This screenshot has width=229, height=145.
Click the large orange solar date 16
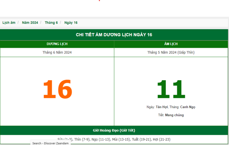(58, 89)
